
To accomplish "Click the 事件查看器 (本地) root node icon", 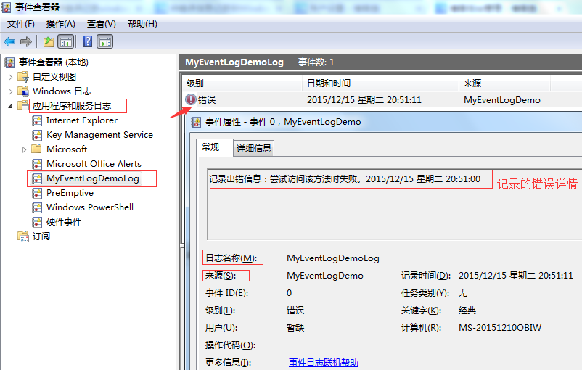I will tap(9, 62).
